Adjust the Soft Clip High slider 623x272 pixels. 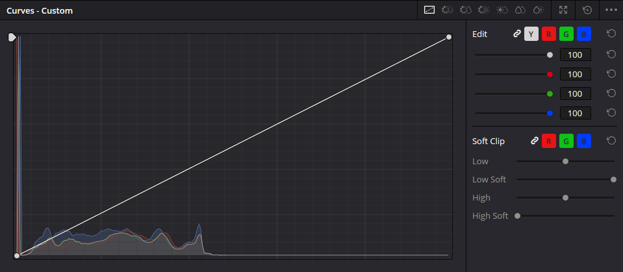pyautogui.click(x=565, y=197)
